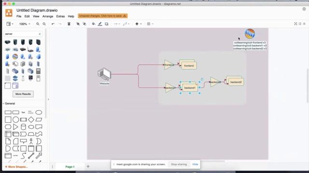
Task: Select the curved S connector shape
Action: click(23, 156)
